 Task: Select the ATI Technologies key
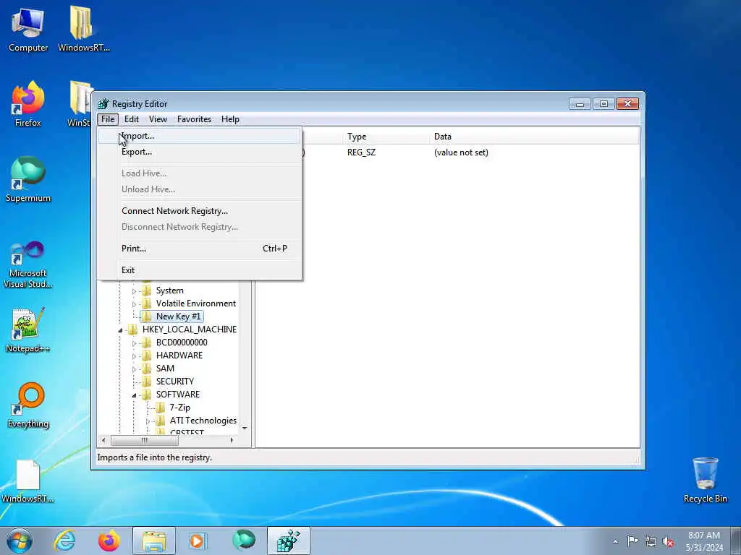pos(203,421)
